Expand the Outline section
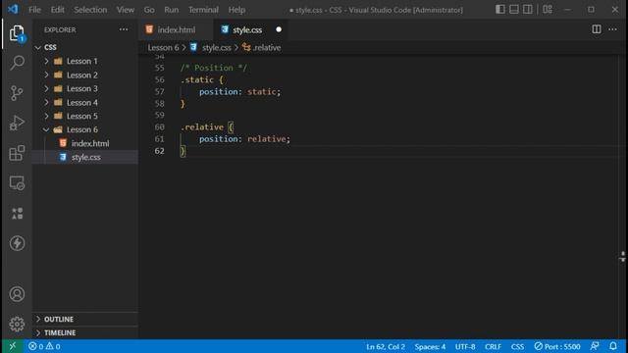The height and width of the screenshot is (353, 628). 85,319
